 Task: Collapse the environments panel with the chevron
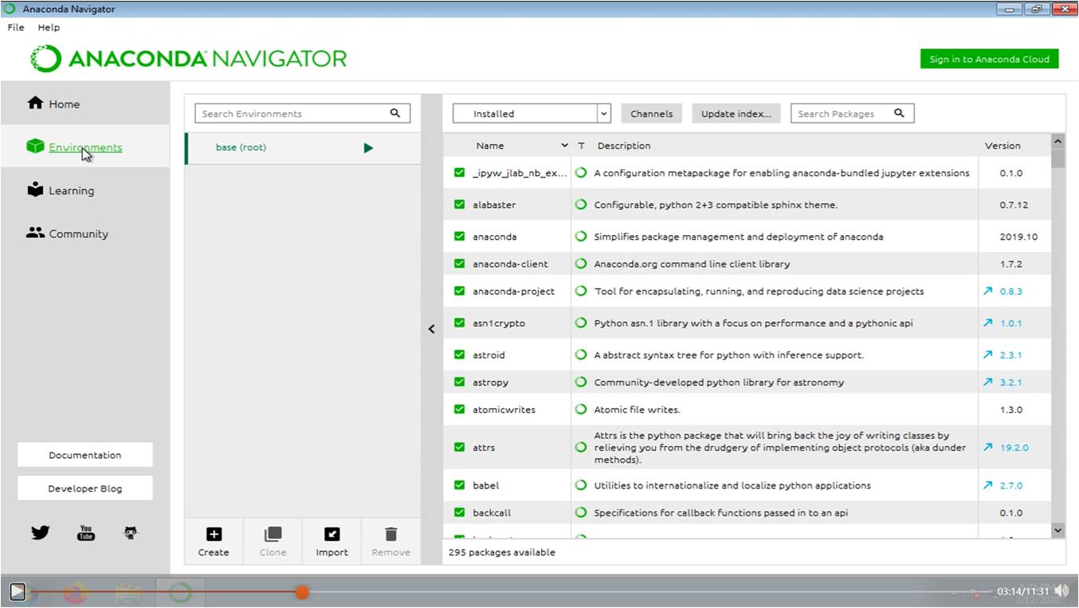(x=431, y=328)
